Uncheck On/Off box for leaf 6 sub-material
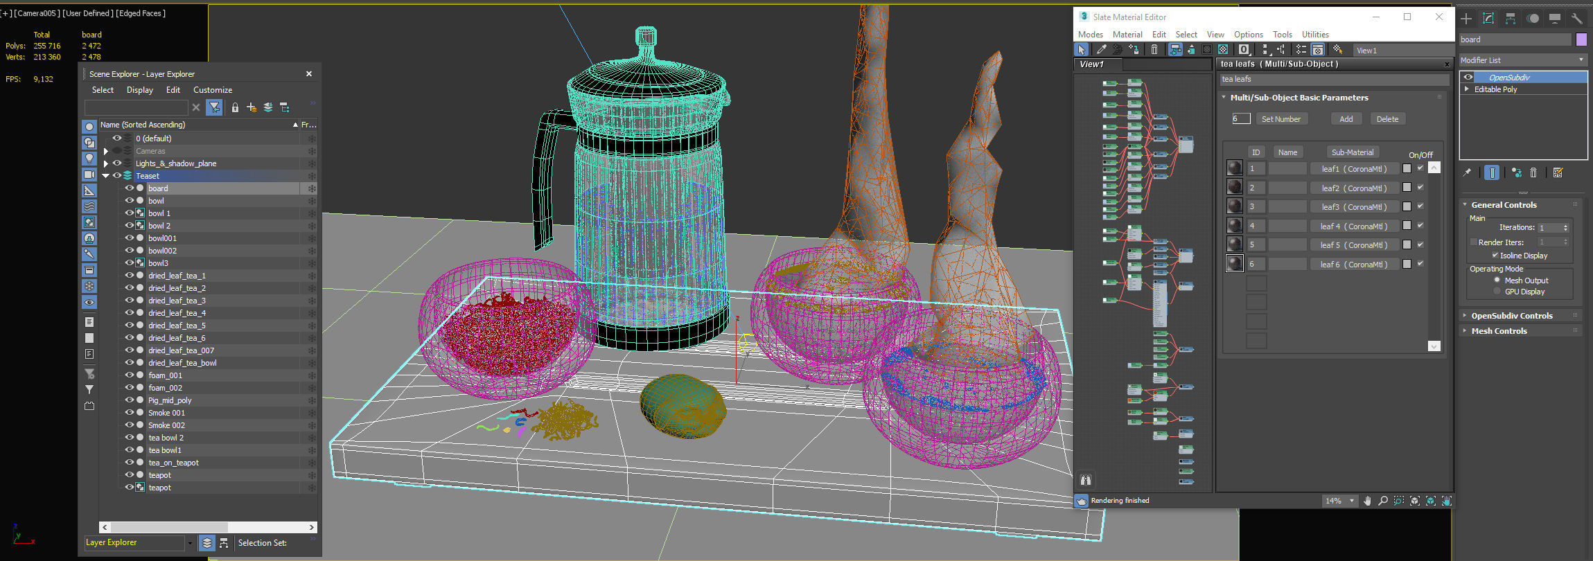 [1420, 263]
